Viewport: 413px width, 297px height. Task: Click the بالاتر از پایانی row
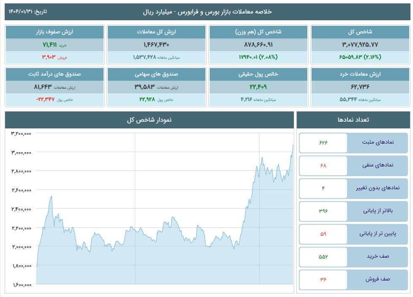[x=353, y=211]
